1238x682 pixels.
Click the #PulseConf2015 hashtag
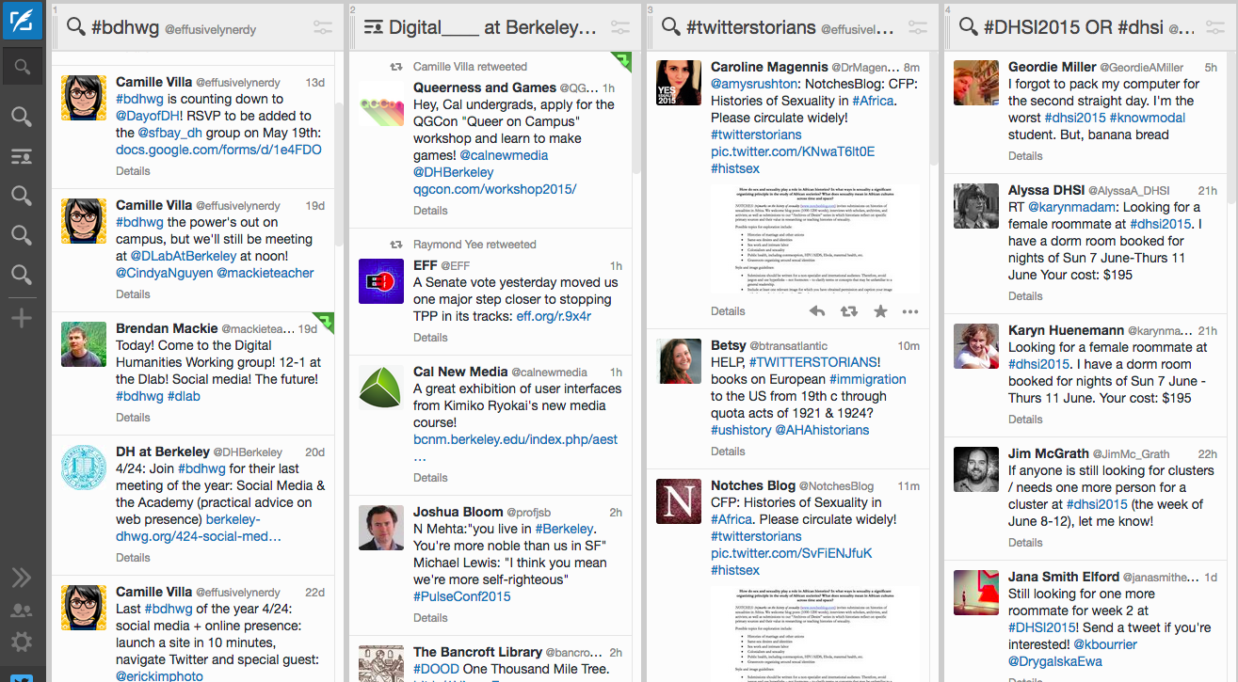(461, 596)
